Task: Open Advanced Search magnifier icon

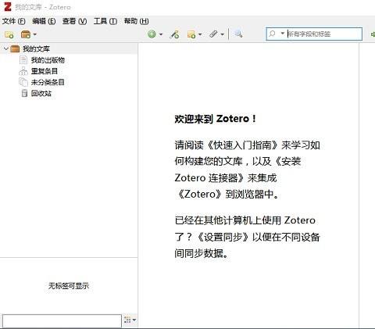Action: click(238, 34)
